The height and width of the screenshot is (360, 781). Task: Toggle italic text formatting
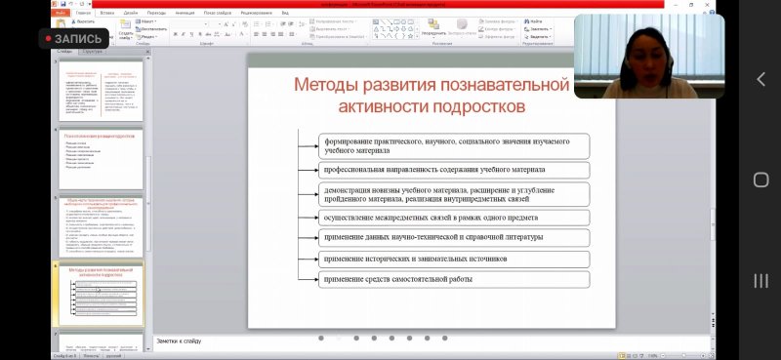click(x=184, y=34)
